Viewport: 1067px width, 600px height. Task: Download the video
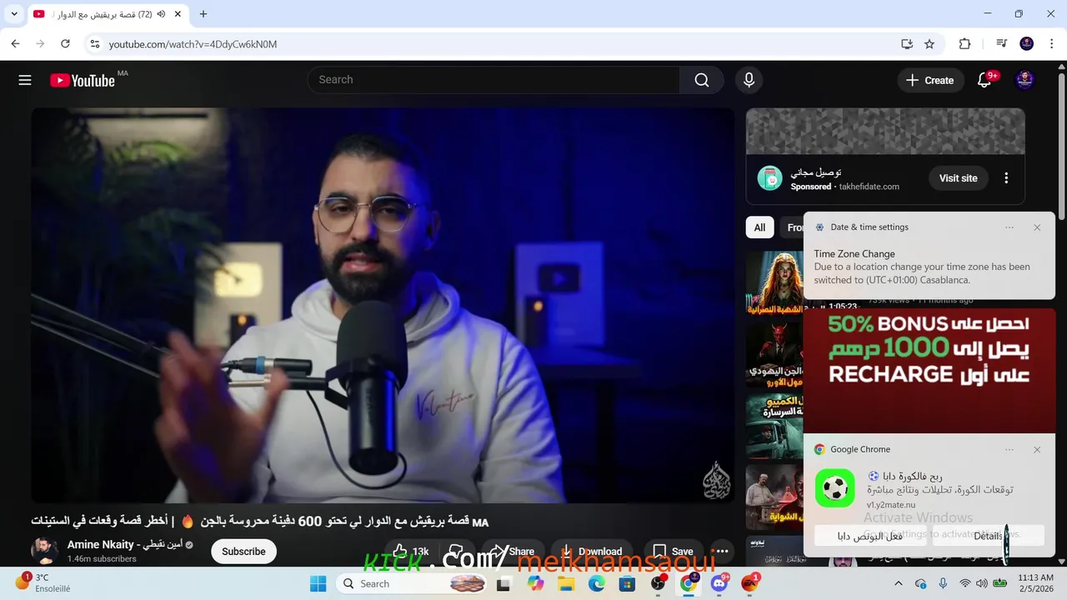pos(592,551)
